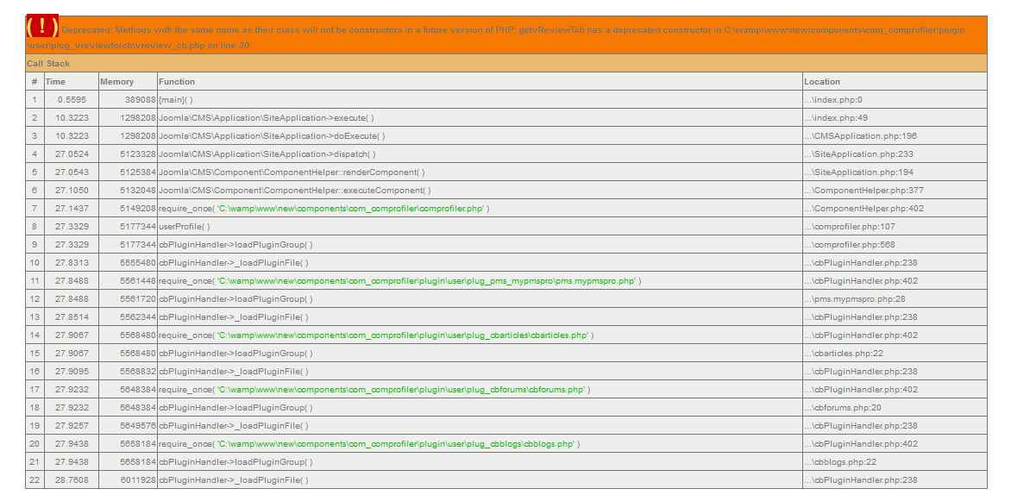The image size is (1011, 495).
Task: Click the green comprofiler.php require_once path
Action: (350, 209)
